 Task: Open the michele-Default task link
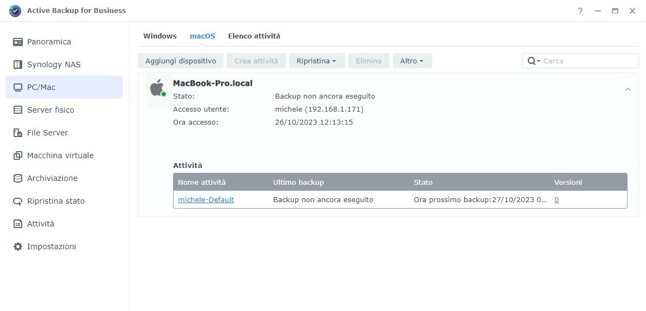coord(206,200)
